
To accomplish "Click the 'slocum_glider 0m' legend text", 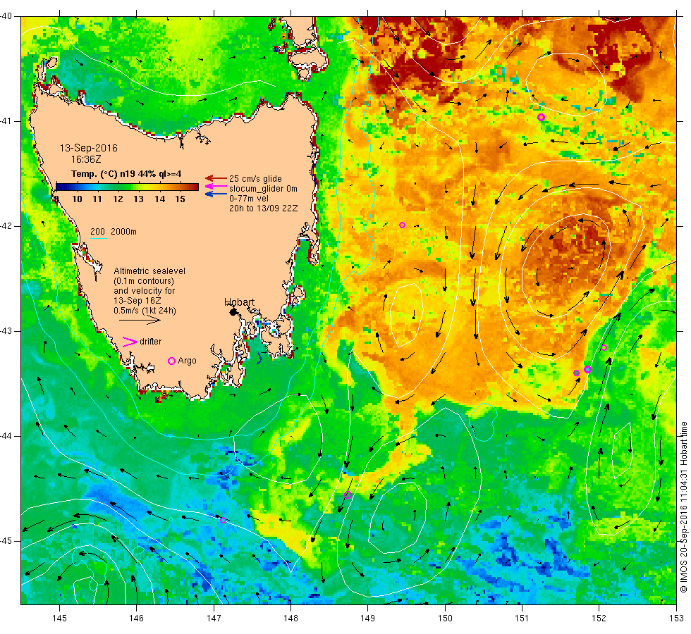I will pyautogui.click(x=263, y=189).
